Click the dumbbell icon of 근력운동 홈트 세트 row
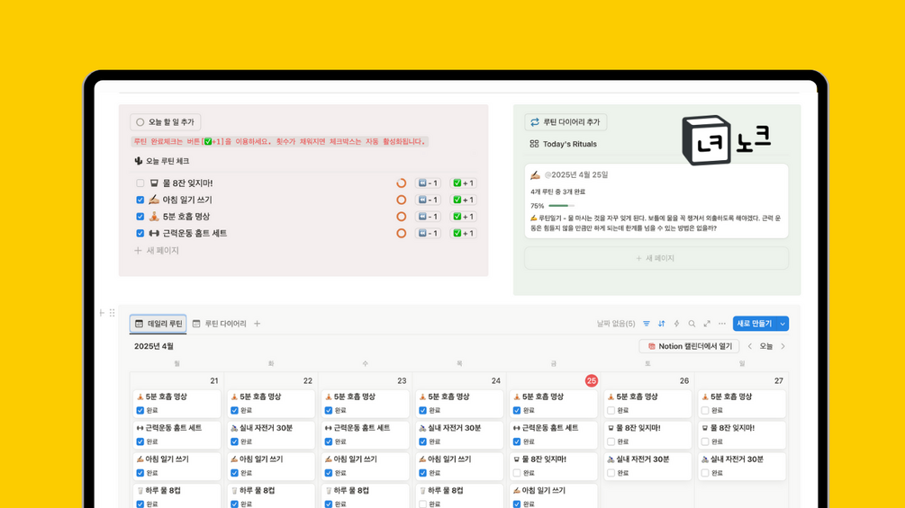 coord(154,233)
